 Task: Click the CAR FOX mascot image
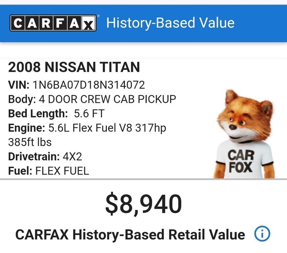244,128
